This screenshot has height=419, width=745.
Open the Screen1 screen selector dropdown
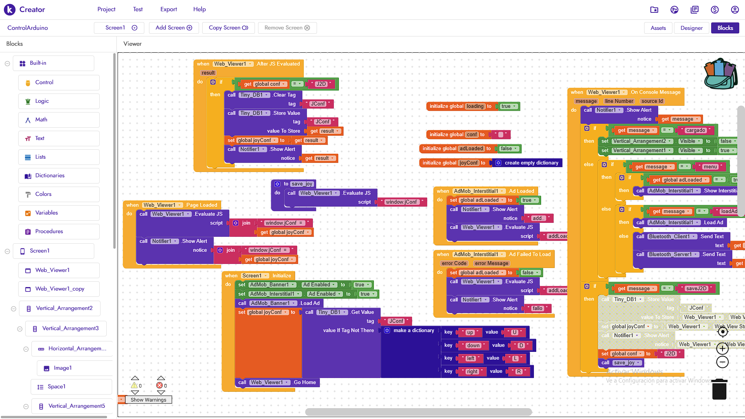pyautogui.click(x=119, y=28)
